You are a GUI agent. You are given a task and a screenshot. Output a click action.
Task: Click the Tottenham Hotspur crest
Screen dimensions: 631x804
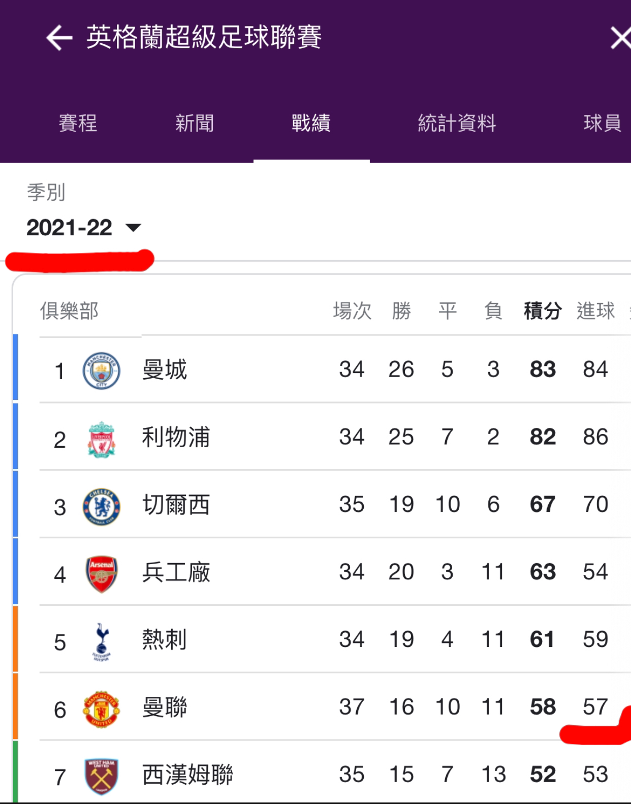tap(102, 641)
